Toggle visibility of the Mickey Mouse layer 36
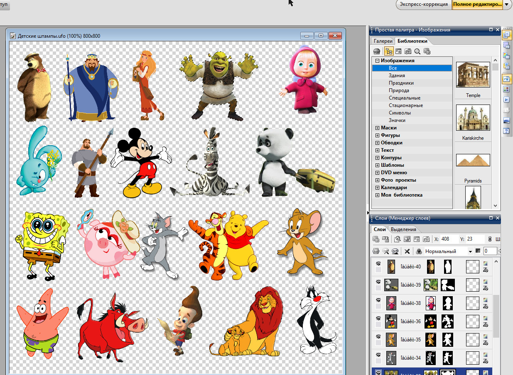The height and width of the screenshot is (375, 513). (x=378, y=319)
